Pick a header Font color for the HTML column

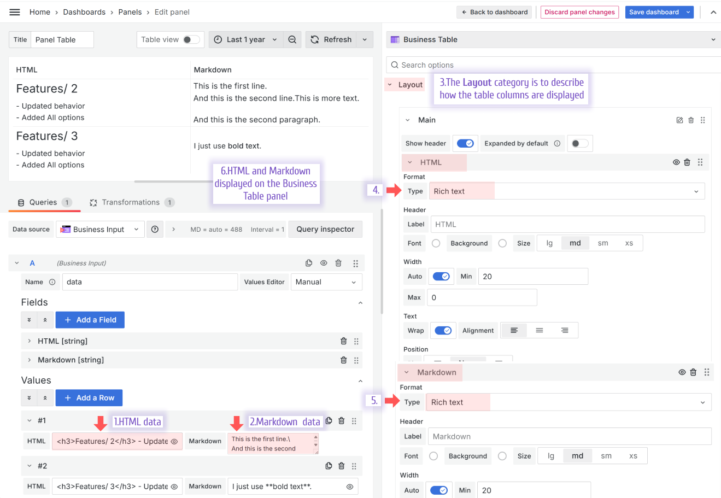(x=436, y=243)
